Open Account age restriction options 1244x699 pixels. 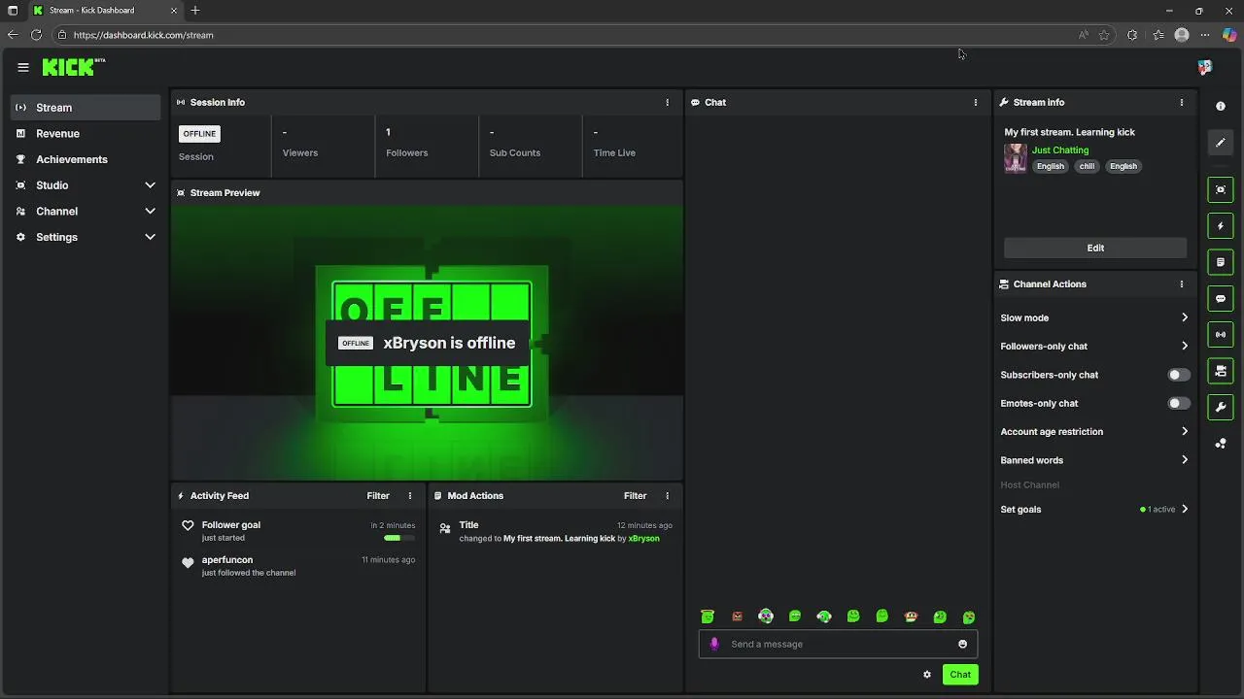pos(1094,431)
